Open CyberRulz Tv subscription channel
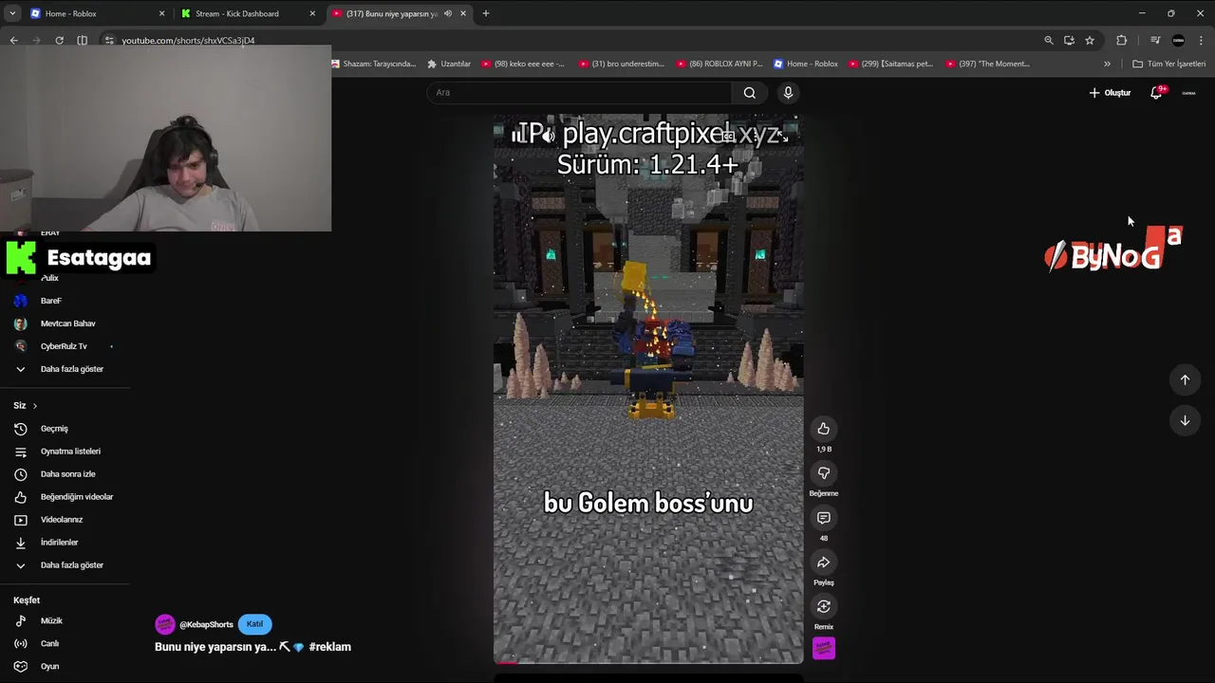Image resolution: width=1215 pixels, height=683 pixels. pyautogui.click(x=65, y=346)
